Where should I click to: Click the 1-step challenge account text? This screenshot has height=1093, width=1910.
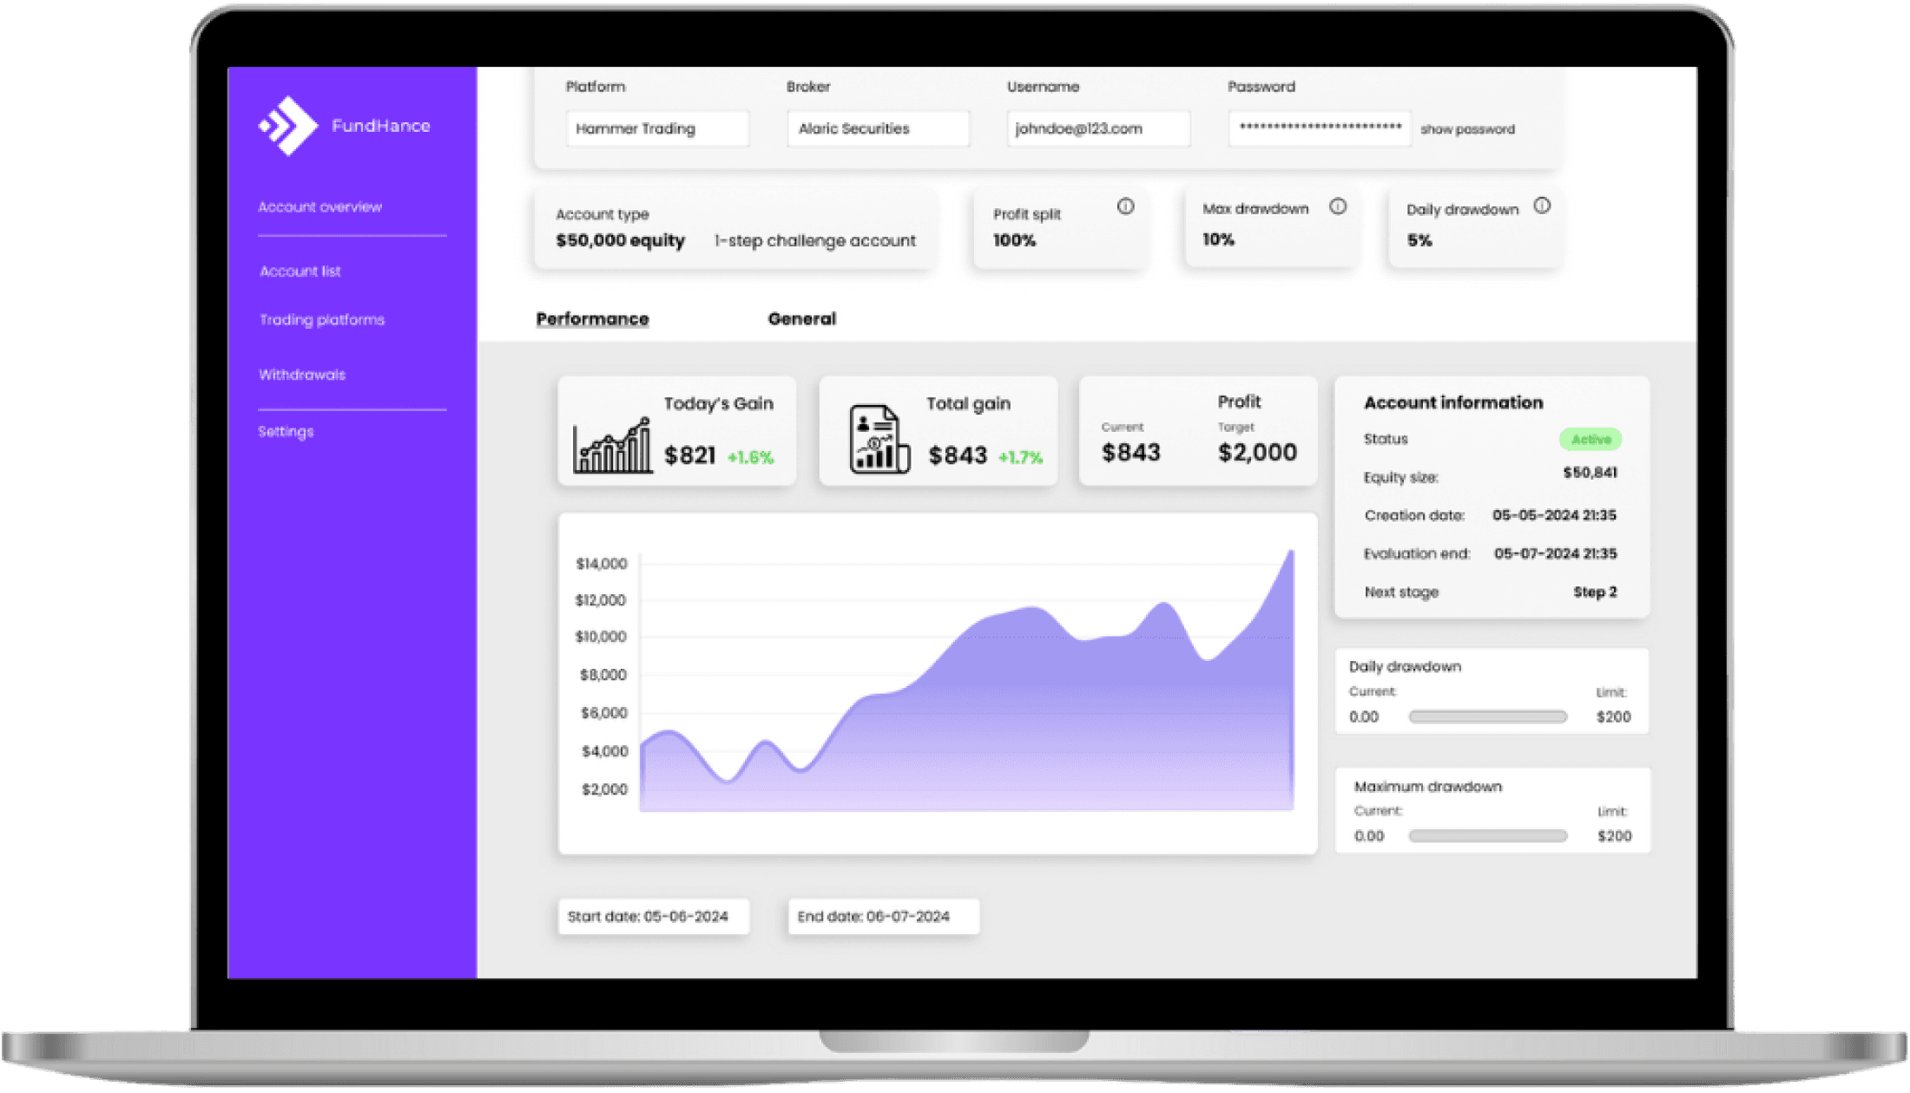[815, 241]
